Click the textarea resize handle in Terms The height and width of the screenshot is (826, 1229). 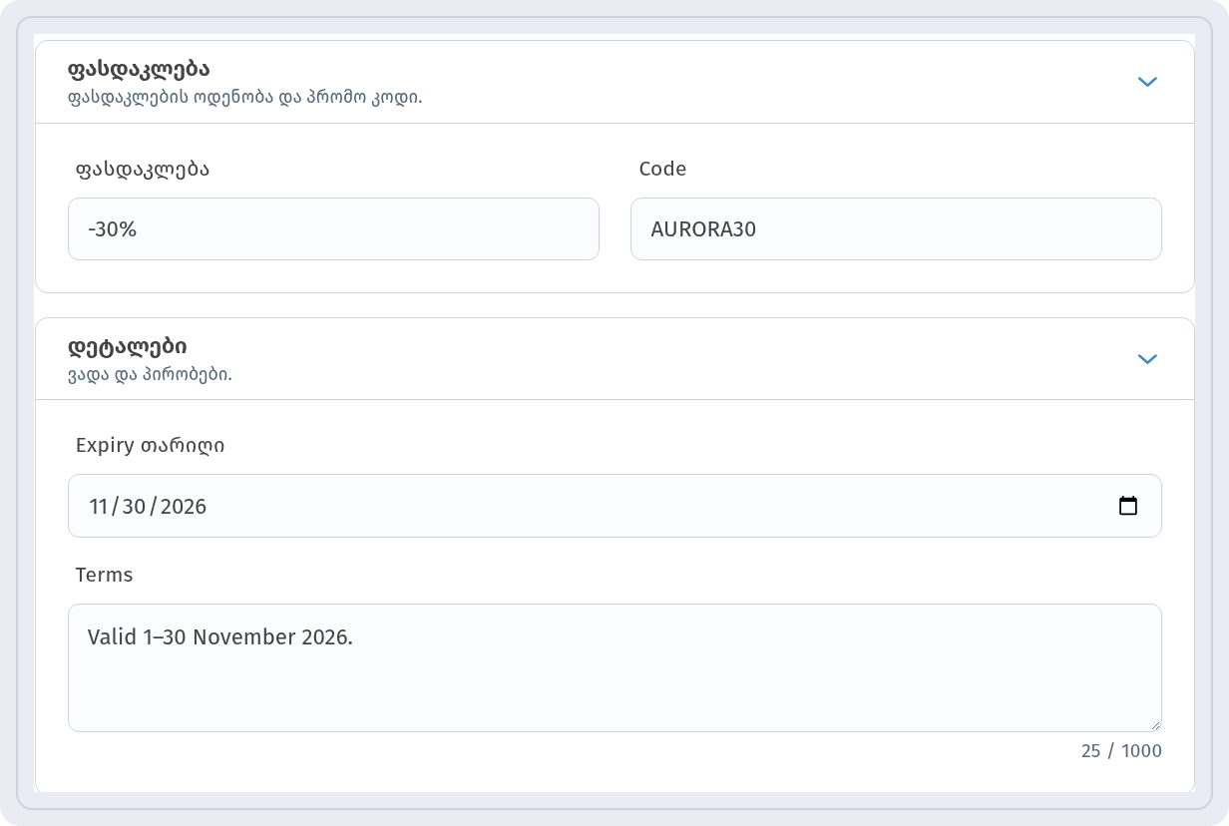pos(1155,725)
